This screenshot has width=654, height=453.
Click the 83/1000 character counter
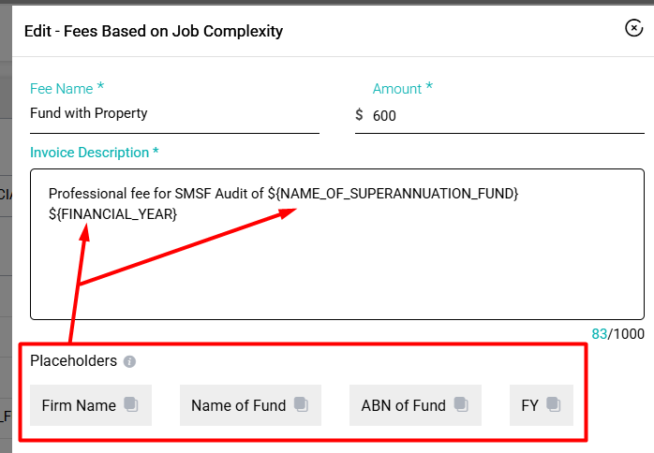pyautogui.click(x=617, y=334)
